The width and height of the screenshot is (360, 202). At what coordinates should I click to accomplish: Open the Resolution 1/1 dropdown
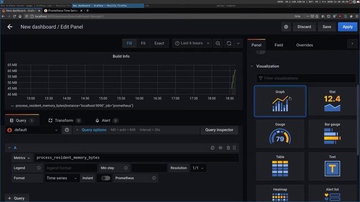[198, 168]
